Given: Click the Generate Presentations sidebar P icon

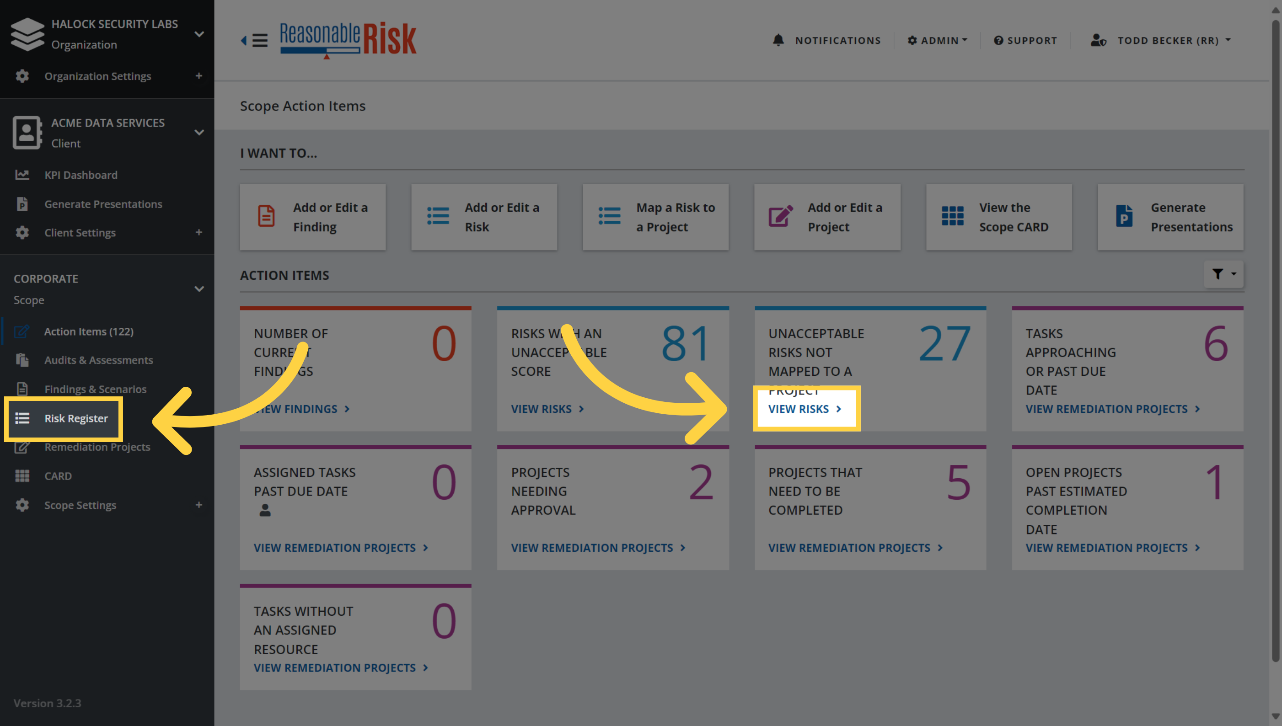Looking at the screenshot, I should (22, 204).
